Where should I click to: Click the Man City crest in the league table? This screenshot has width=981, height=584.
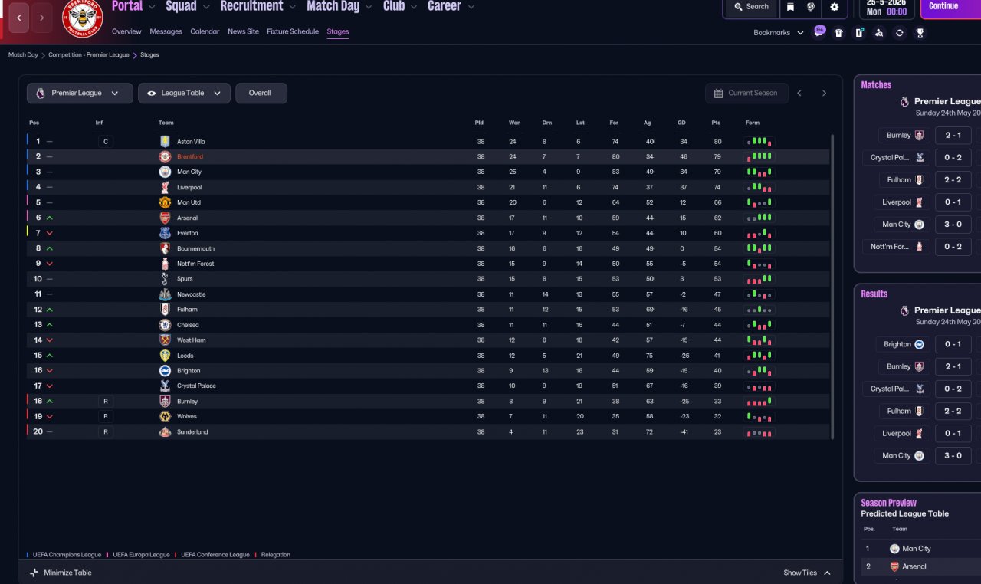165,172
